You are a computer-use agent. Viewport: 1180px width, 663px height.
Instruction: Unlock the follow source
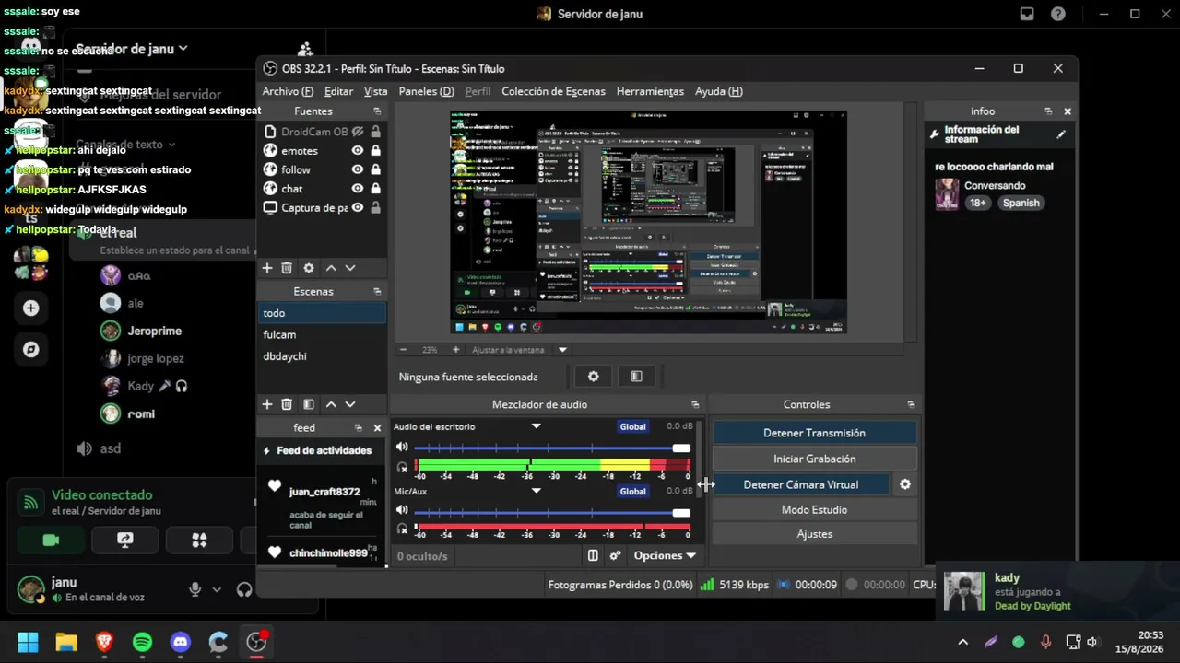coord(375,169)
